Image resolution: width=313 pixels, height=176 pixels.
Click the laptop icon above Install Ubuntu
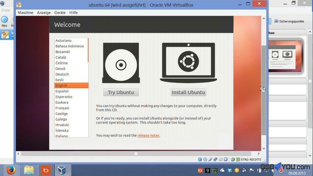(x=188, y=63)
